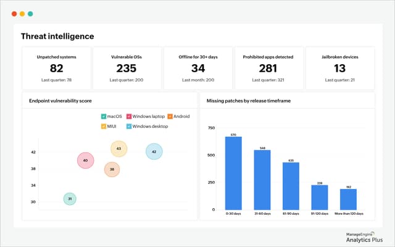Toggle the Windows laptop legend checkbox
The height and width of the screenshot is (247, 395).
pyautogui.click(x=129, y=117)
